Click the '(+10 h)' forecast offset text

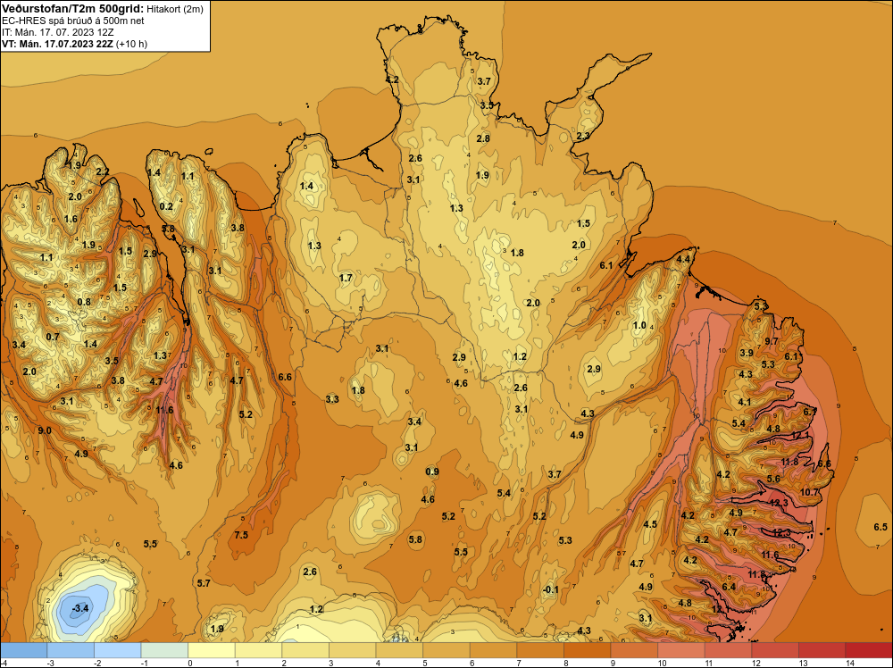pos(131,44)
